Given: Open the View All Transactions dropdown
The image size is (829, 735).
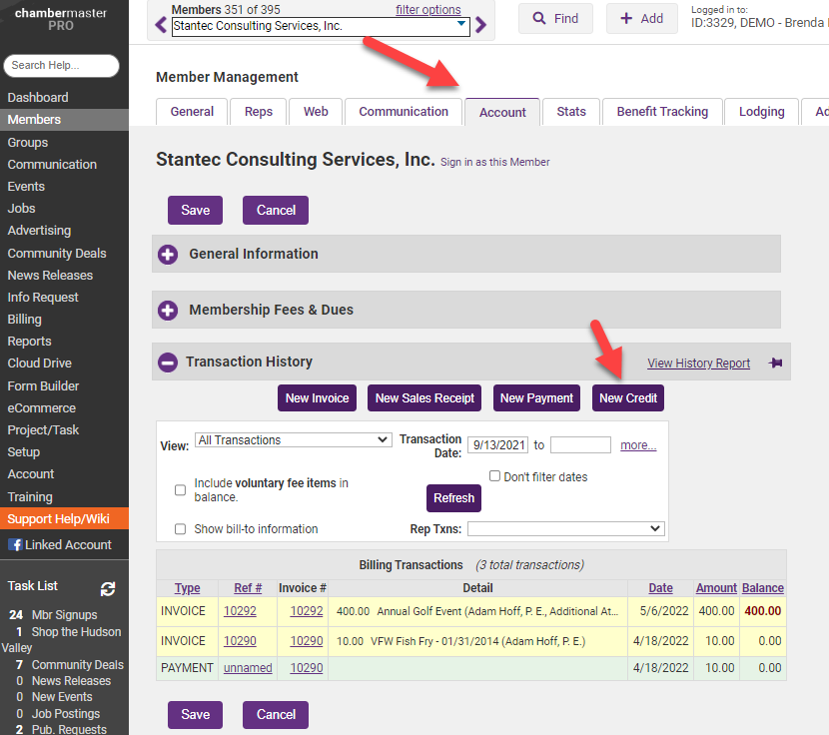Looking at the screenshot, I should pyautogui.click(x=293, y=440).
